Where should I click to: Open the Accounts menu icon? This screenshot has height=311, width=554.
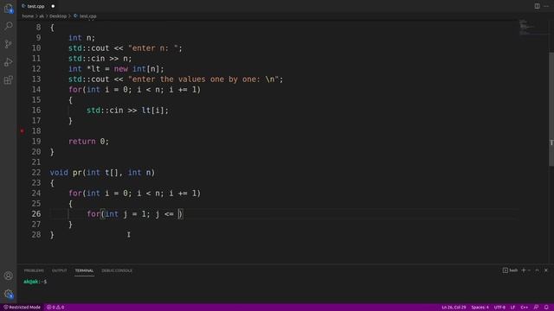pos(9,276)
